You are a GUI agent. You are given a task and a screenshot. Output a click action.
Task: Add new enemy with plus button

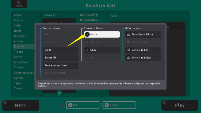(59, 93)
